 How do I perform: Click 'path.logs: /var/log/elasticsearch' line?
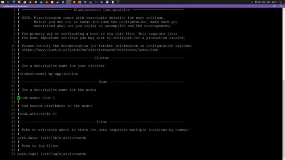point(52,154)
